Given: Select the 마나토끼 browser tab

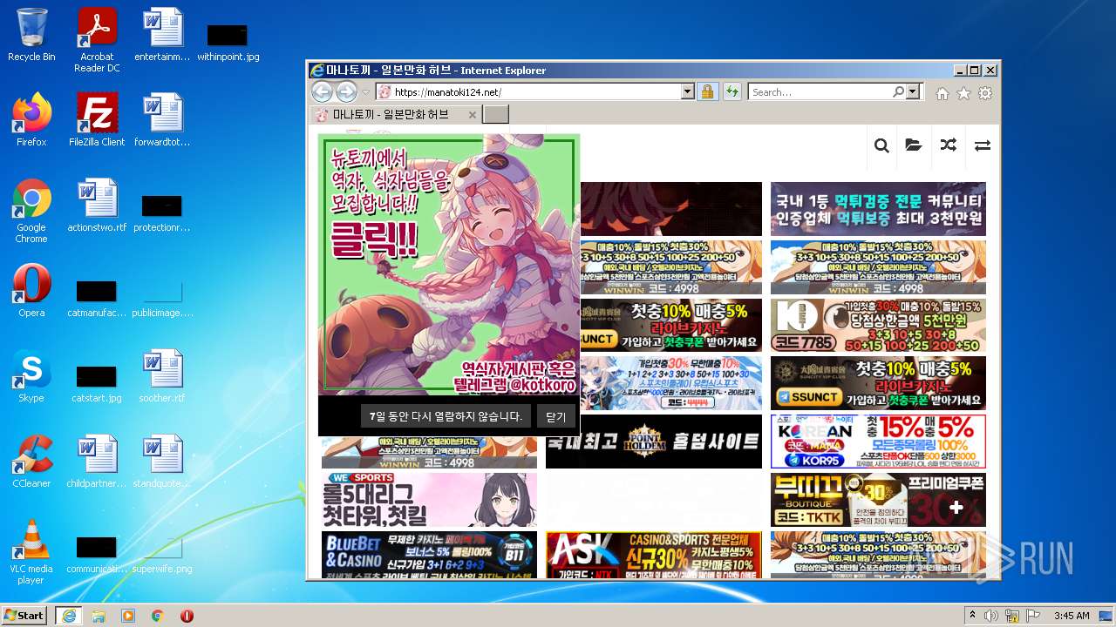Looking at the screenshot, I should pos(397,114).
